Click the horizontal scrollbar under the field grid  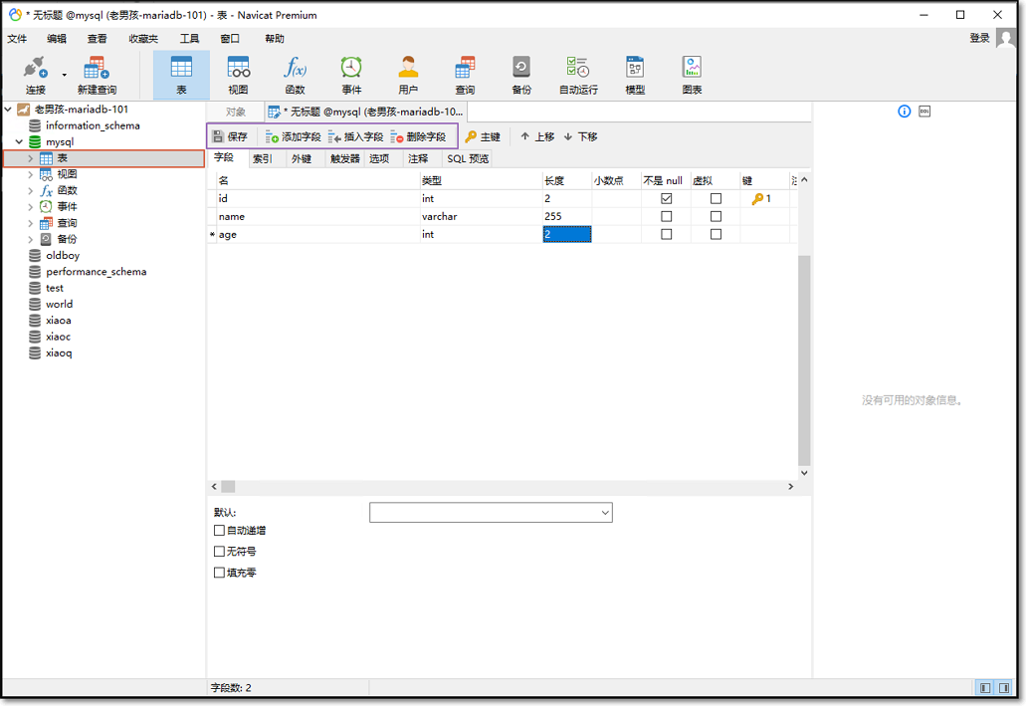click(498, 487)
